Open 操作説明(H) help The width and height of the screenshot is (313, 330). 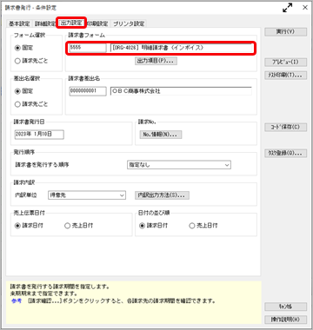[285, 320]
